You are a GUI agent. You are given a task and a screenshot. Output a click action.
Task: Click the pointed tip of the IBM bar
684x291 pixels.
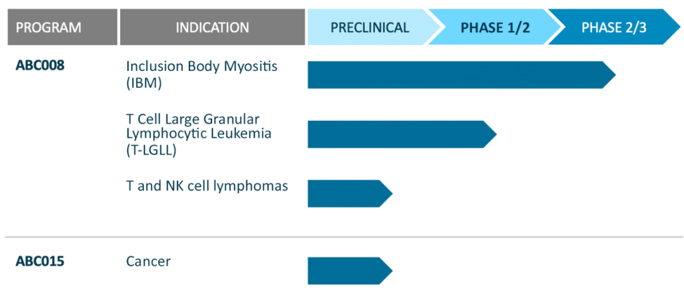[610, 75]
